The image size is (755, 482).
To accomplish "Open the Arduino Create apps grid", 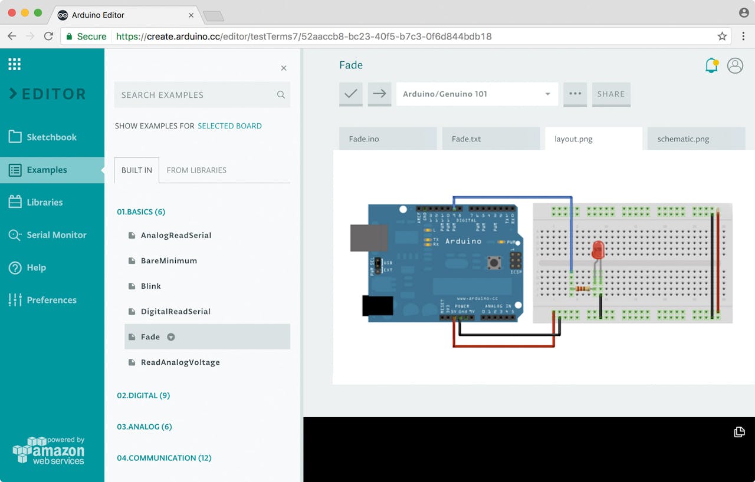I will pyautogui.click(x=15, y=64).
